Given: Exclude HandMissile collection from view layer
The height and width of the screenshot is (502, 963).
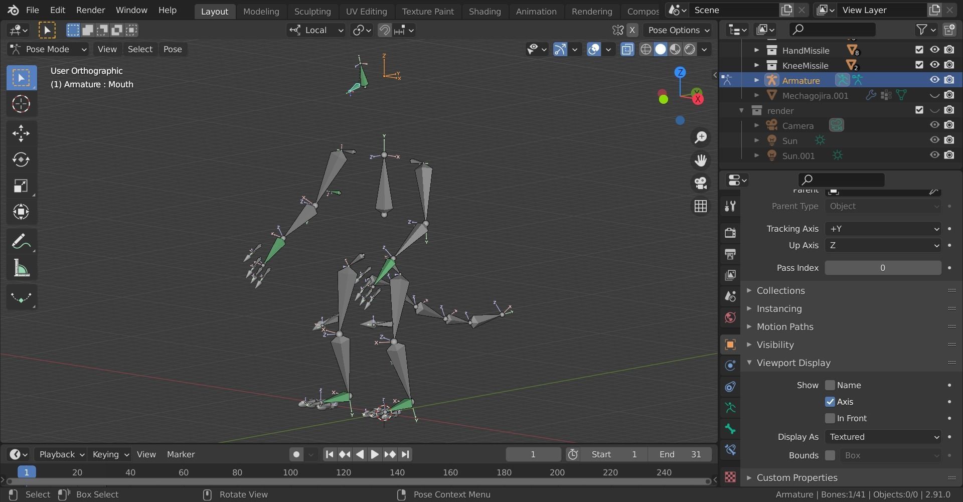Looking at the screenshot, I should (919, 50).
